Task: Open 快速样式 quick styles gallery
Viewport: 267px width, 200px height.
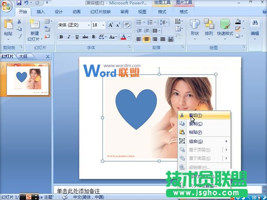Action: 225,29
